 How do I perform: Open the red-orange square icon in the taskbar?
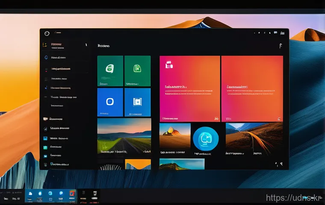pos(72,193)
